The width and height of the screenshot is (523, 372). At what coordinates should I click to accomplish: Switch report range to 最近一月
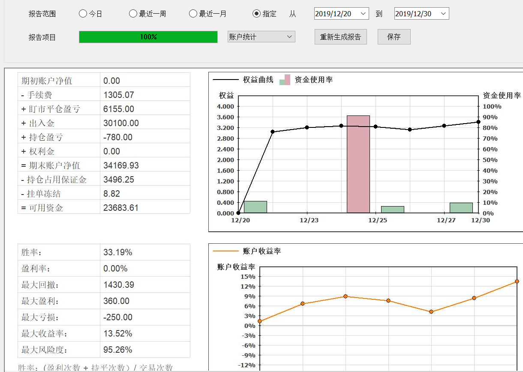pos(193,14)
